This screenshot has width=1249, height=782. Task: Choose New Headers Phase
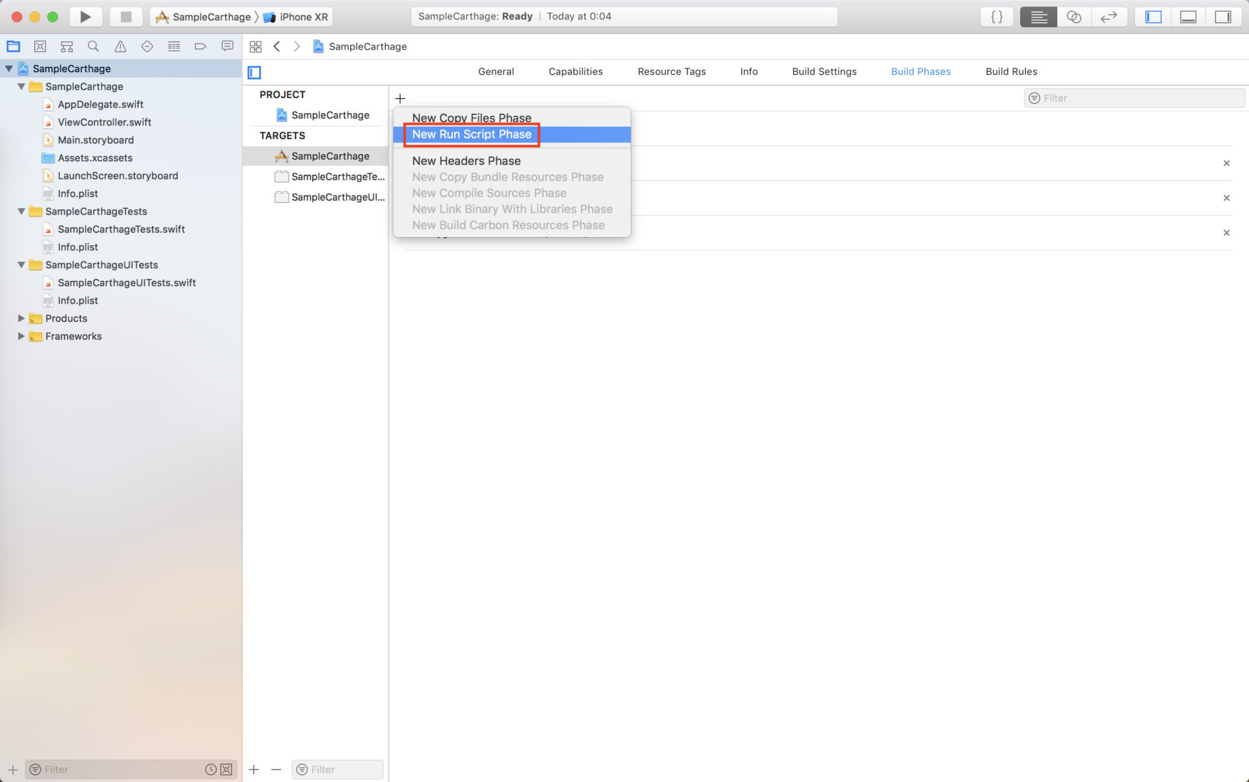512,161
